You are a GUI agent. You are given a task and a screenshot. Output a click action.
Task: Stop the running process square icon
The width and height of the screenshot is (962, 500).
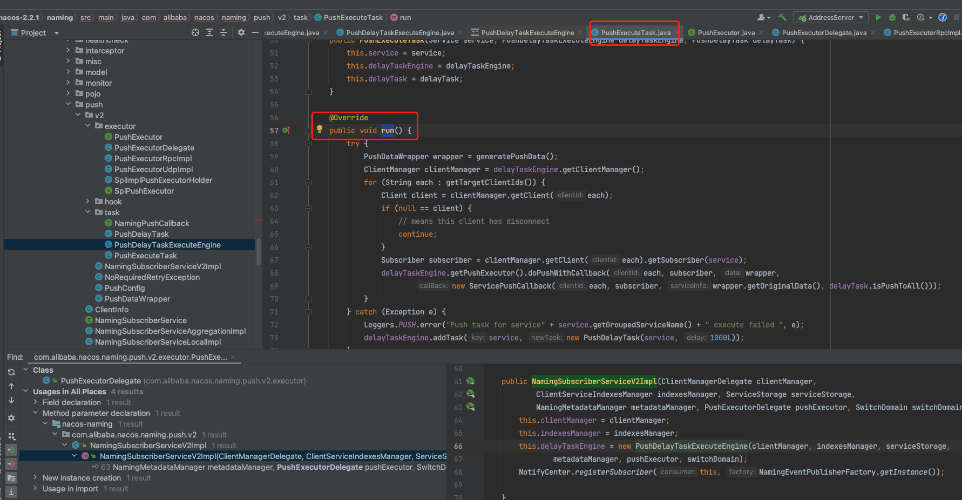957,17
